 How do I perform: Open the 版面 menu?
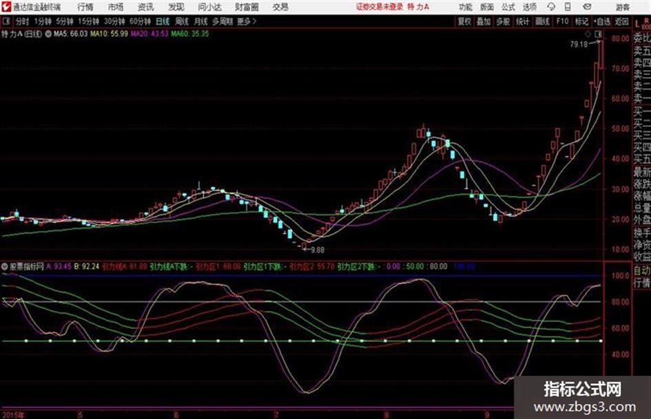[x=486, y=7]
